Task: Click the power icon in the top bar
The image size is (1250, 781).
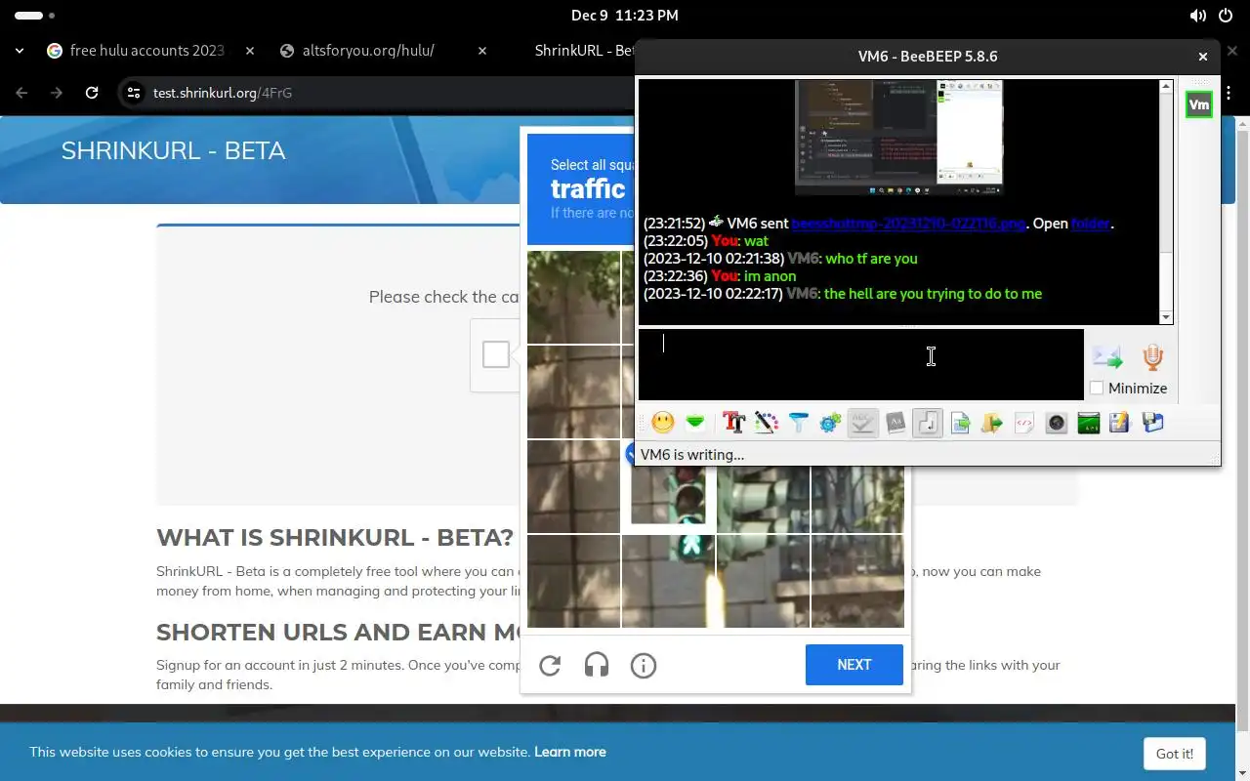Action: (1226, 16)
